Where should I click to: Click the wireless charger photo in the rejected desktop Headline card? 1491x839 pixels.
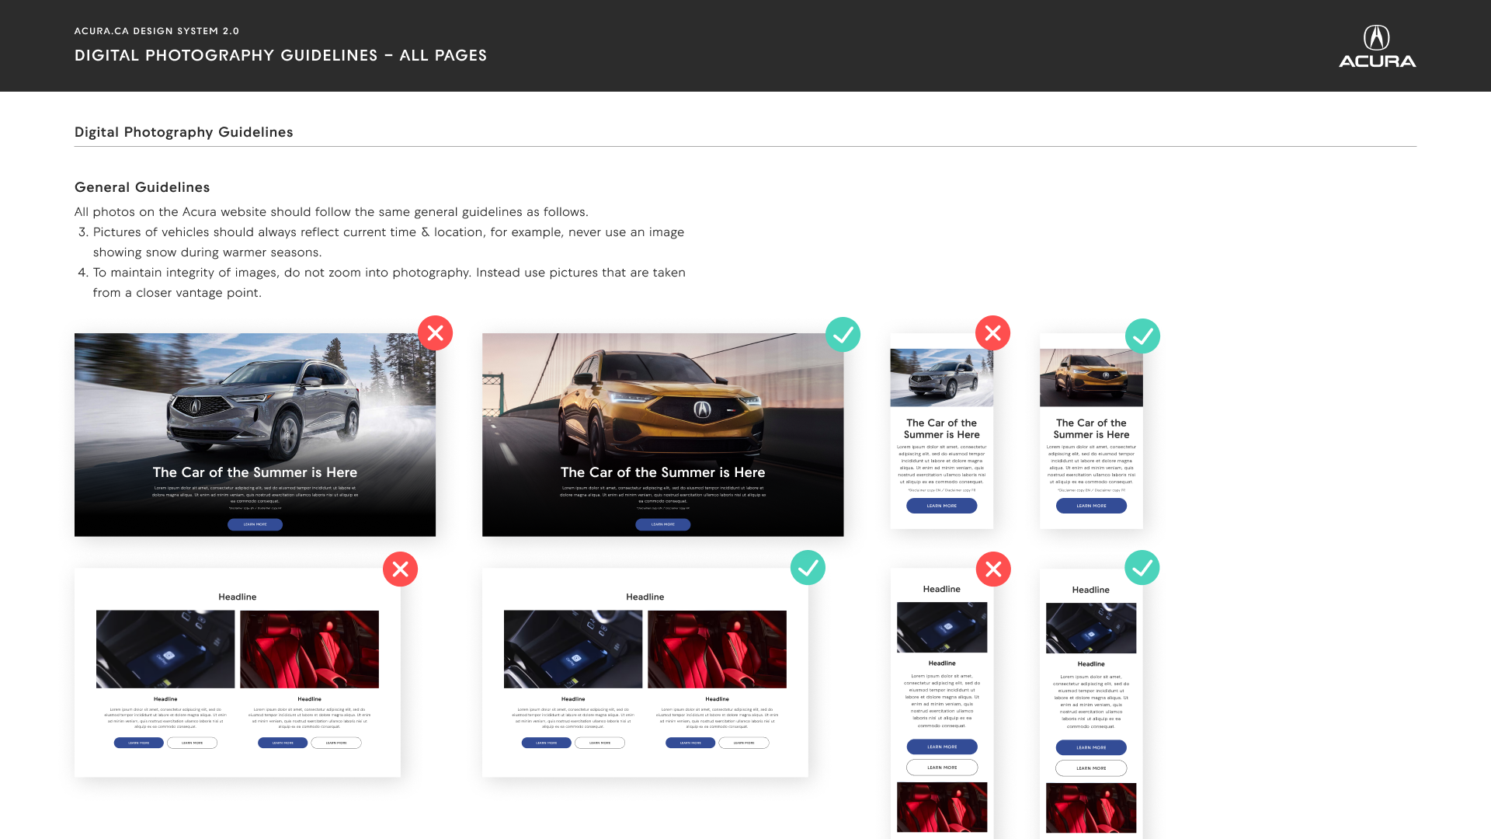(x=165, y=649)
